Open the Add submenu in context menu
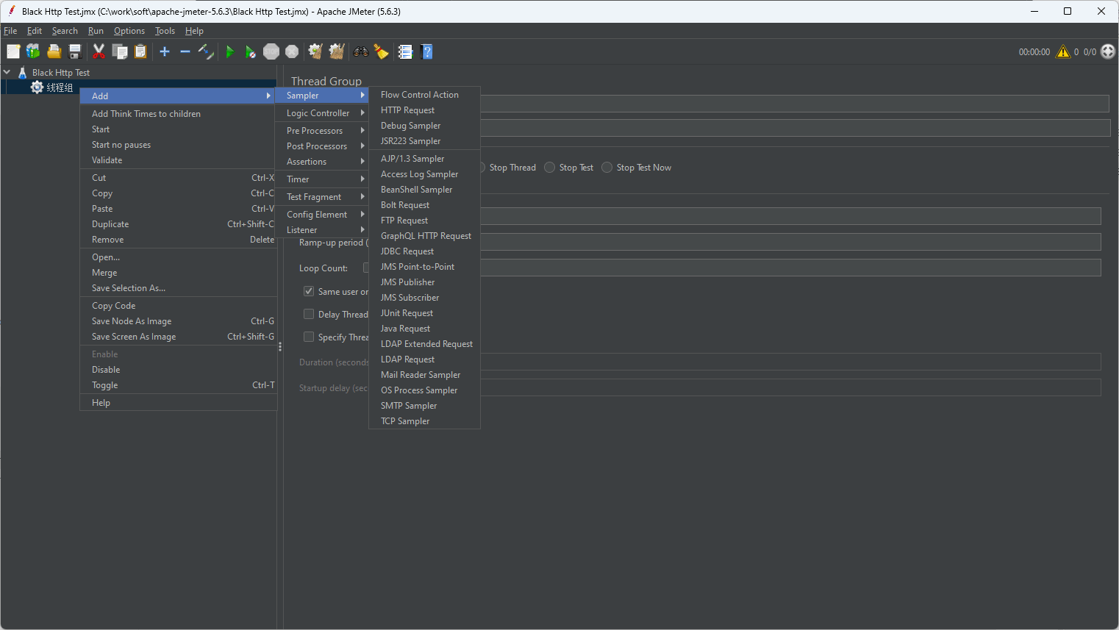The width and height of the screenshot is (1119, 630). point(178,96)
